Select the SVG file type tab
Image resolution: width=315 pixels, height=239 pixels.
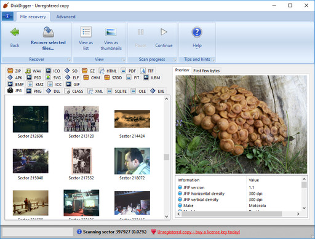pos(54,77)
